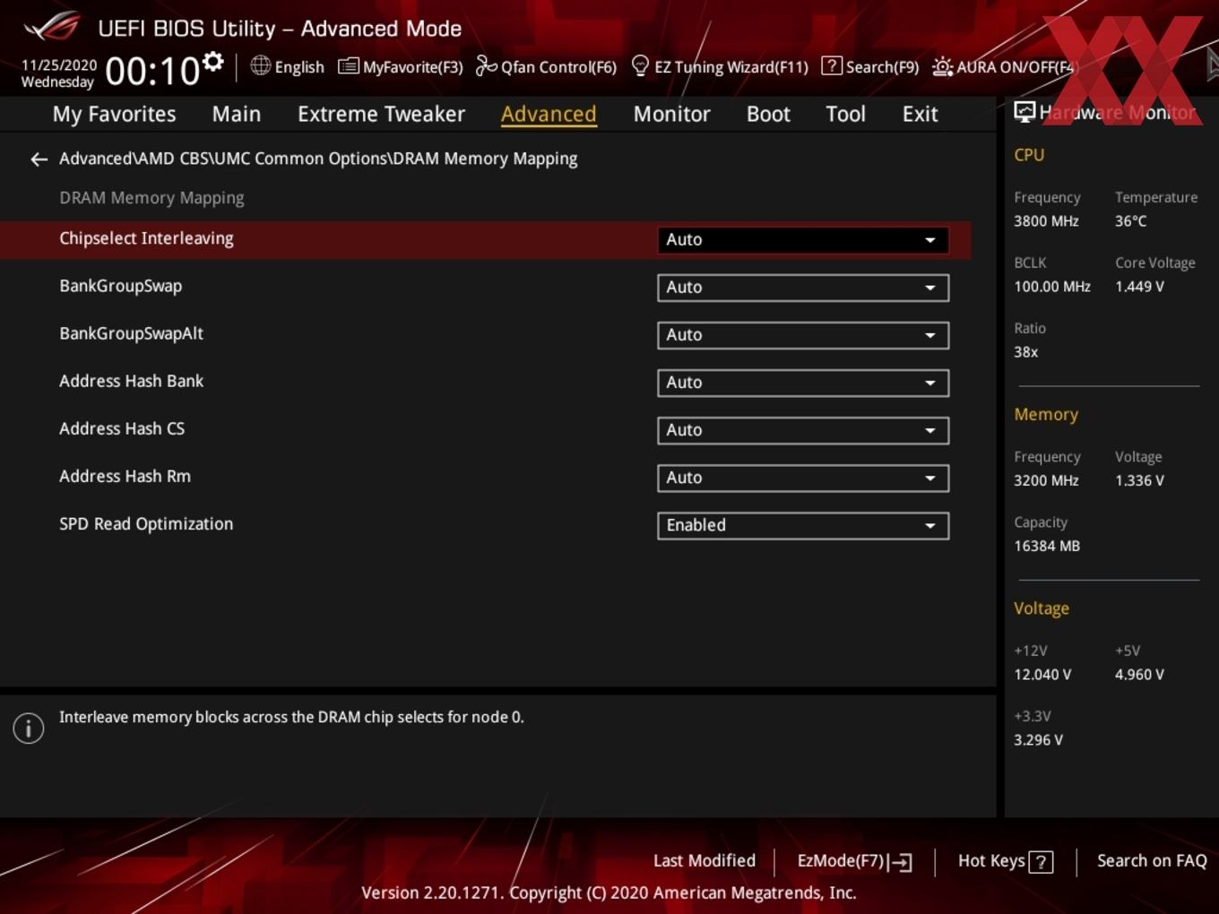This screenshot has width=1219, height=914.
Task: Open the Tool tab
Action: [x=845, y=114]
